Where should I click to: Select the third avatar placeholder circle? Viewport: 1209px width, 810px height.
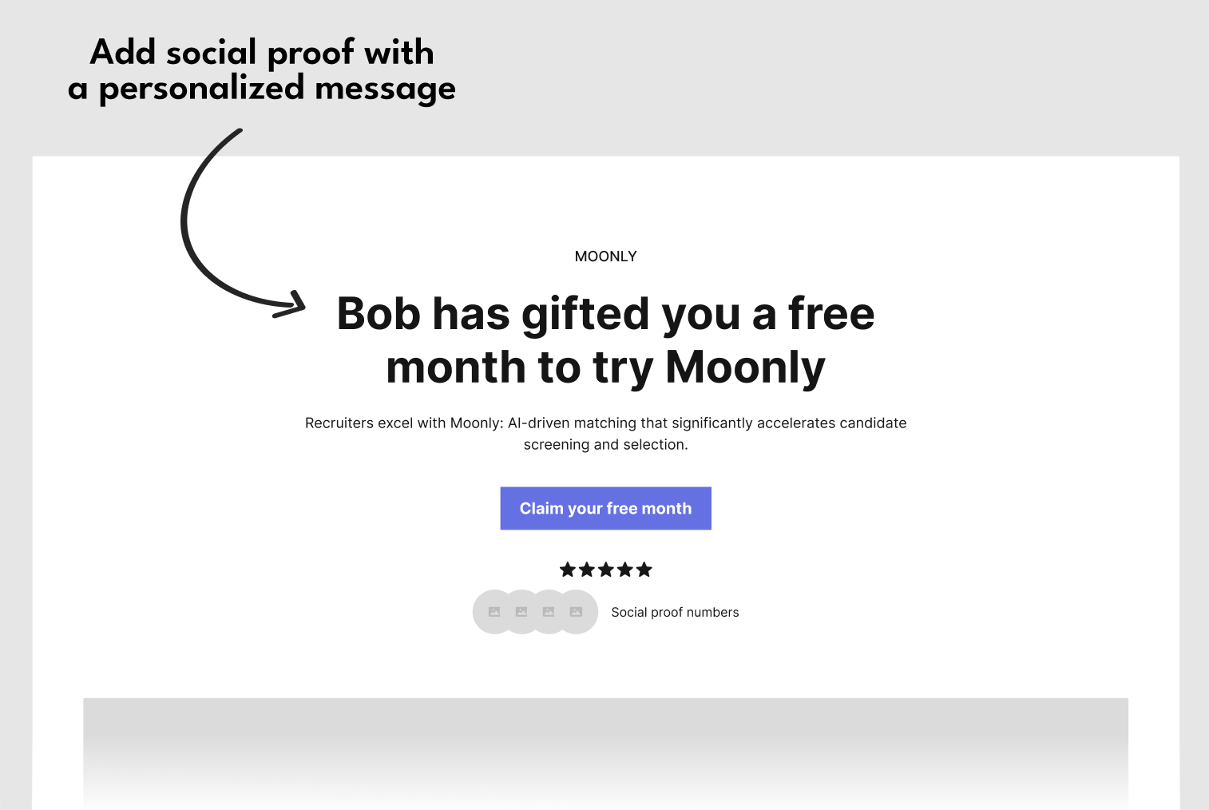pos(549,612)
